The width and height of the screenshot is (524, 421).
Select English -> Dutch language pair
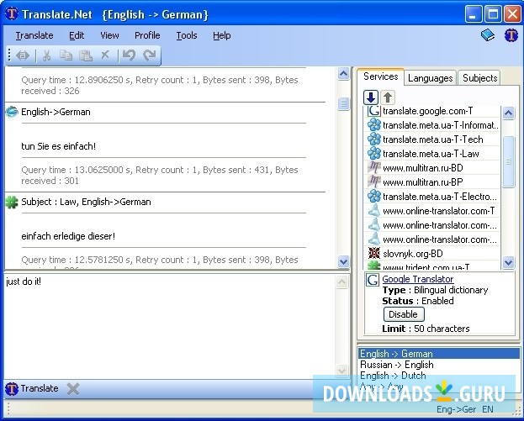439,376
